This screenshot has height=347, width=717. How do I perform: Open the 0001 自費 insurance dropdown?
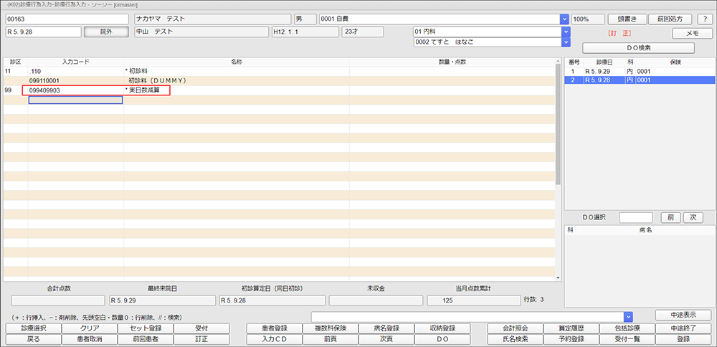pos(564,19)
